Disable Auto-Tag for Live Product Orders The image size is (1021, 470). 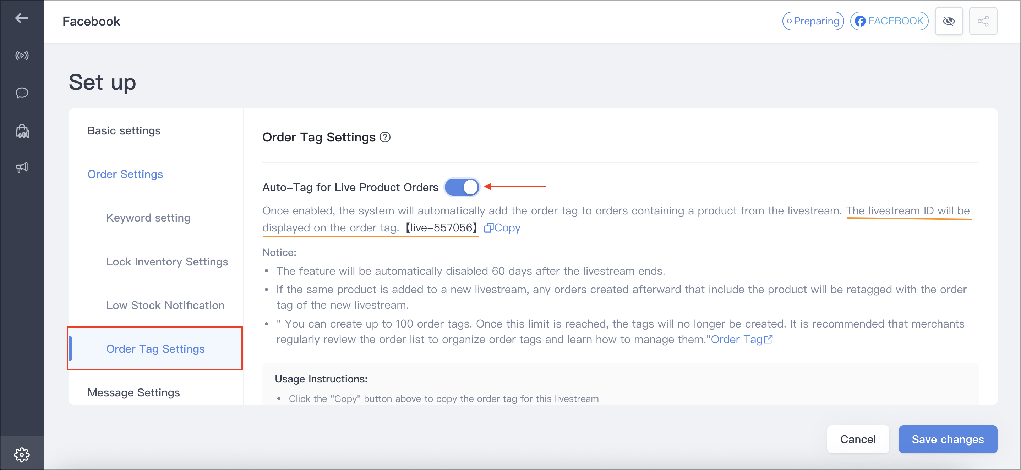click(x=462, y=187)
